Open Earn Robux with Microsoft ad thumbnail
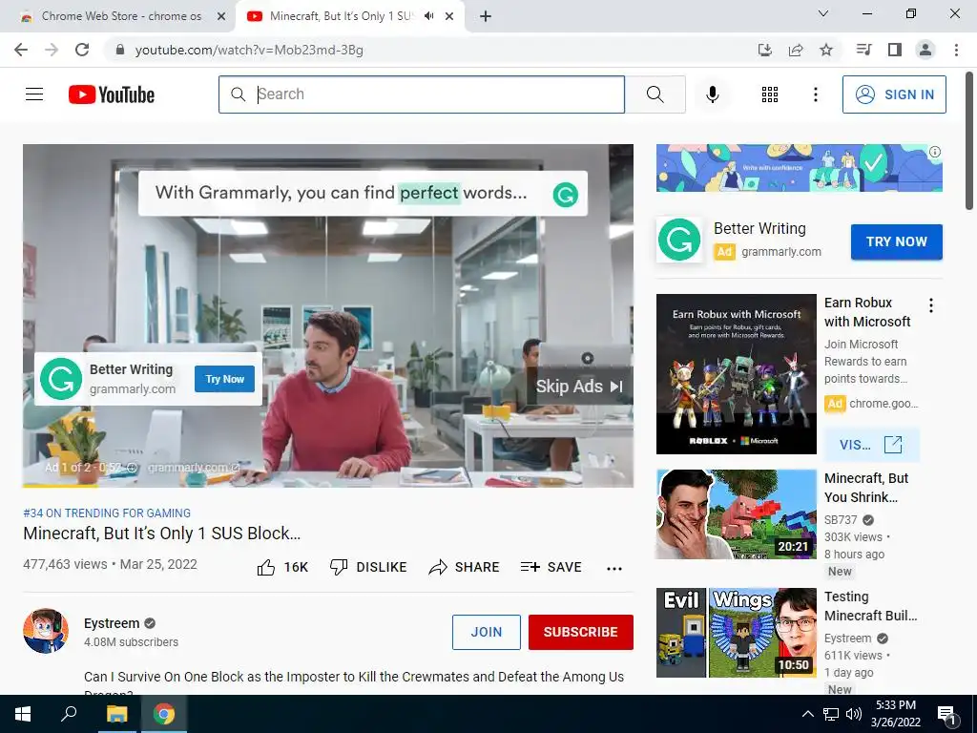The width and height of the screenshot is (977, 733). click(736, 374)
